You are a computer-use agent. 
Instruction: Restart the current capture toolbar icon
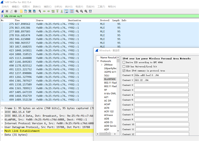coord(11,11)
